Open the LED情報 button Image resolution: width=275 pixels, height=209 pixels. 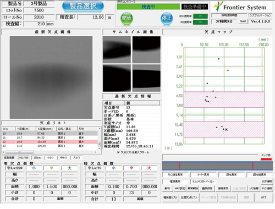tap(267, 181)
